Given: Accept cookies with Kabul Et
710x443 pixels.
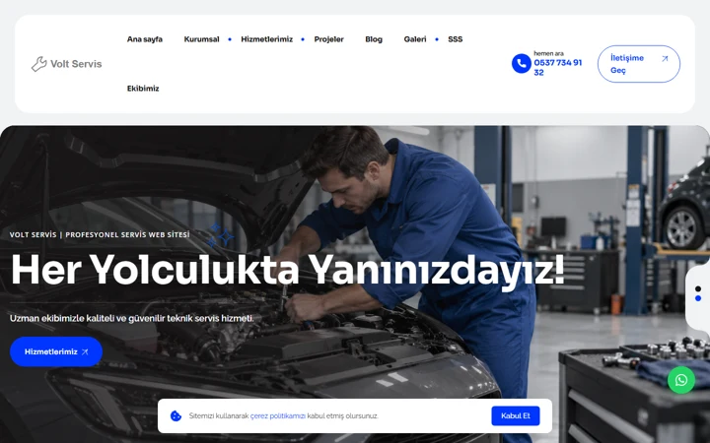Looking at the screenshot, I should (516, 415).
